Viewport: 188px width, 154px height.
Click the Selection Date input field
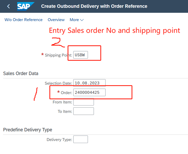pos(89,83)
